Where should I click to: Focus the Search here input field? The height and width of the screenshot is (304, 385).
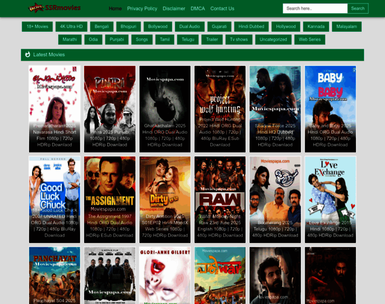(x=315, y=8)
